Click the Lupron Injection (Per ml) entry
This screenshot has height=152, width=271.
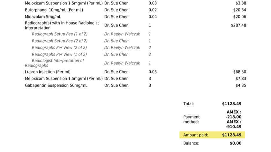pyautogui.click(x=48, y=72)
